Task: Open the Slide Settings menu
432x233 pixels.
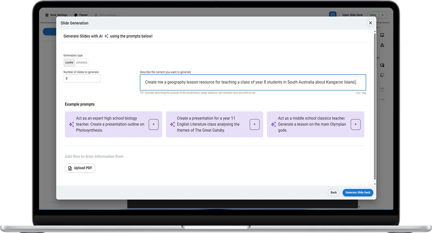Action: point(106,15)
